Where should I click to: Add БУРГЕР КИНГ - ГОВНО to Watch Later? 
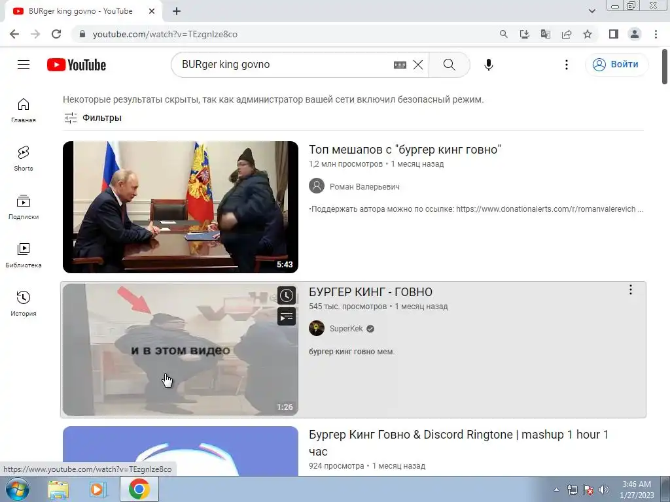(287, 295)
